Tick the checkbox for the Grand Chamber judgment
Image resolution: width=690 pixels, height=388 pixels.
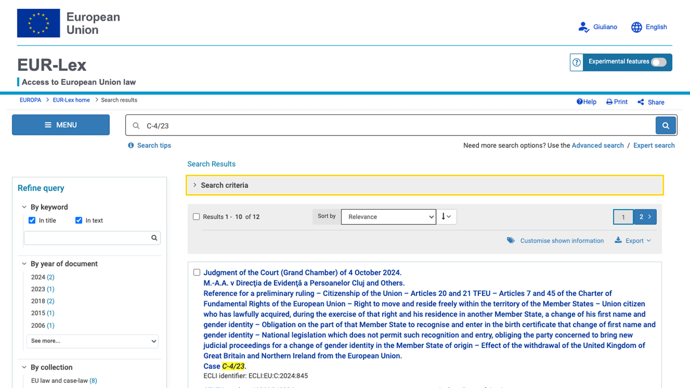pyautogui.click(x=197, y=272)
